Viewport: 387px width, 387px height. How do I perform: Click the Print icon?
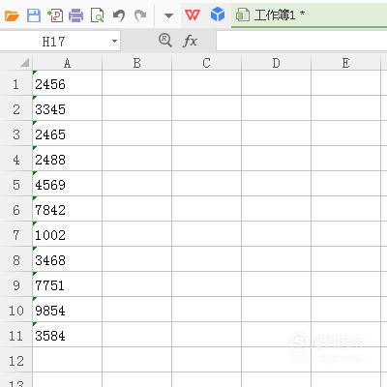[x=76, y=15]
